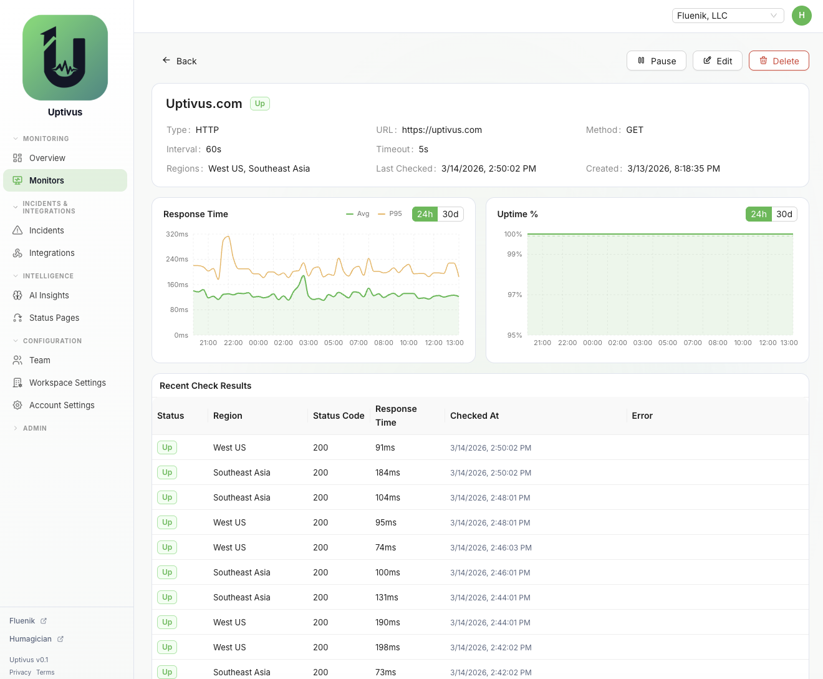Open the user avatar H menu
This screenshot has height=679, width=823.
[801, 16]
